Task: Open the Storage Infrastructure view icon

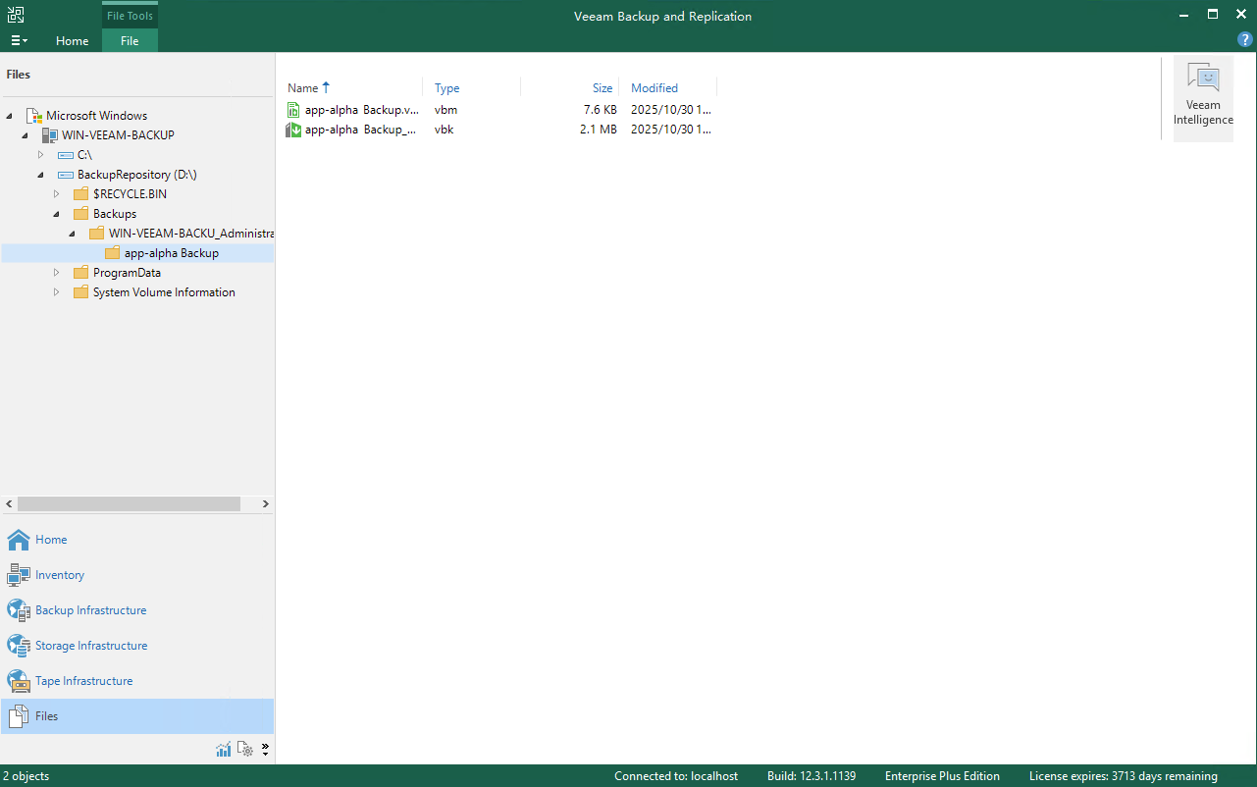Action: (19, 646)
